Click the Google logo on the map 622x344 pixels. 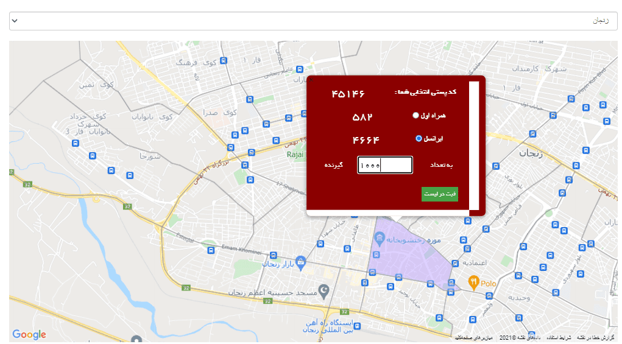29,334
